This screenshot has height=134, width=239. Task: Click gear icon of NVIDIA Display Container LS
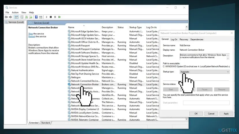tap(69, 109)
